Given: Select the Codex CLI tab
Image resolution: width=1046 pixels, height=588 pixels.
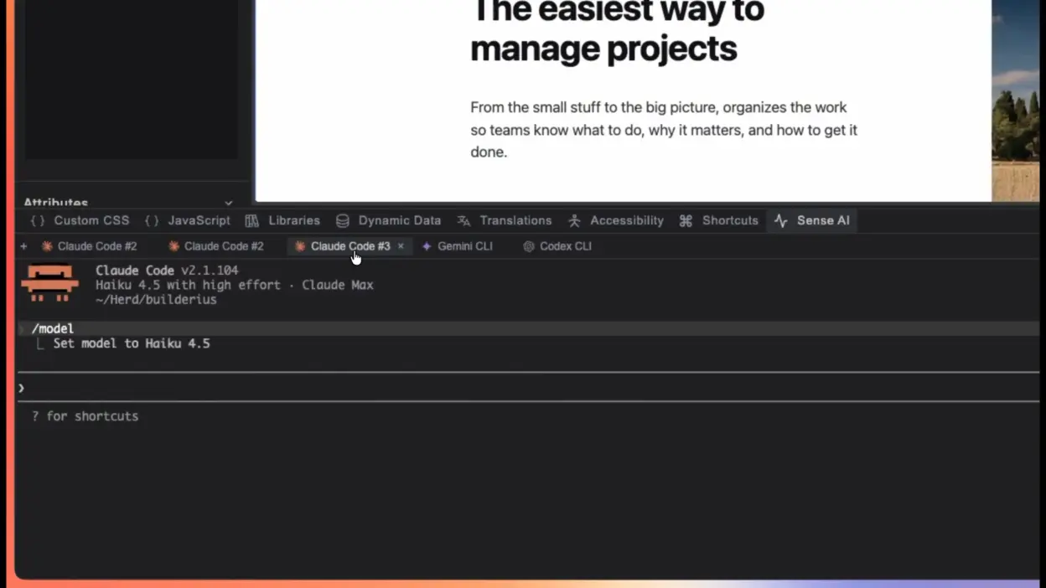Looking at the screenshot, I should coord(564,245).
